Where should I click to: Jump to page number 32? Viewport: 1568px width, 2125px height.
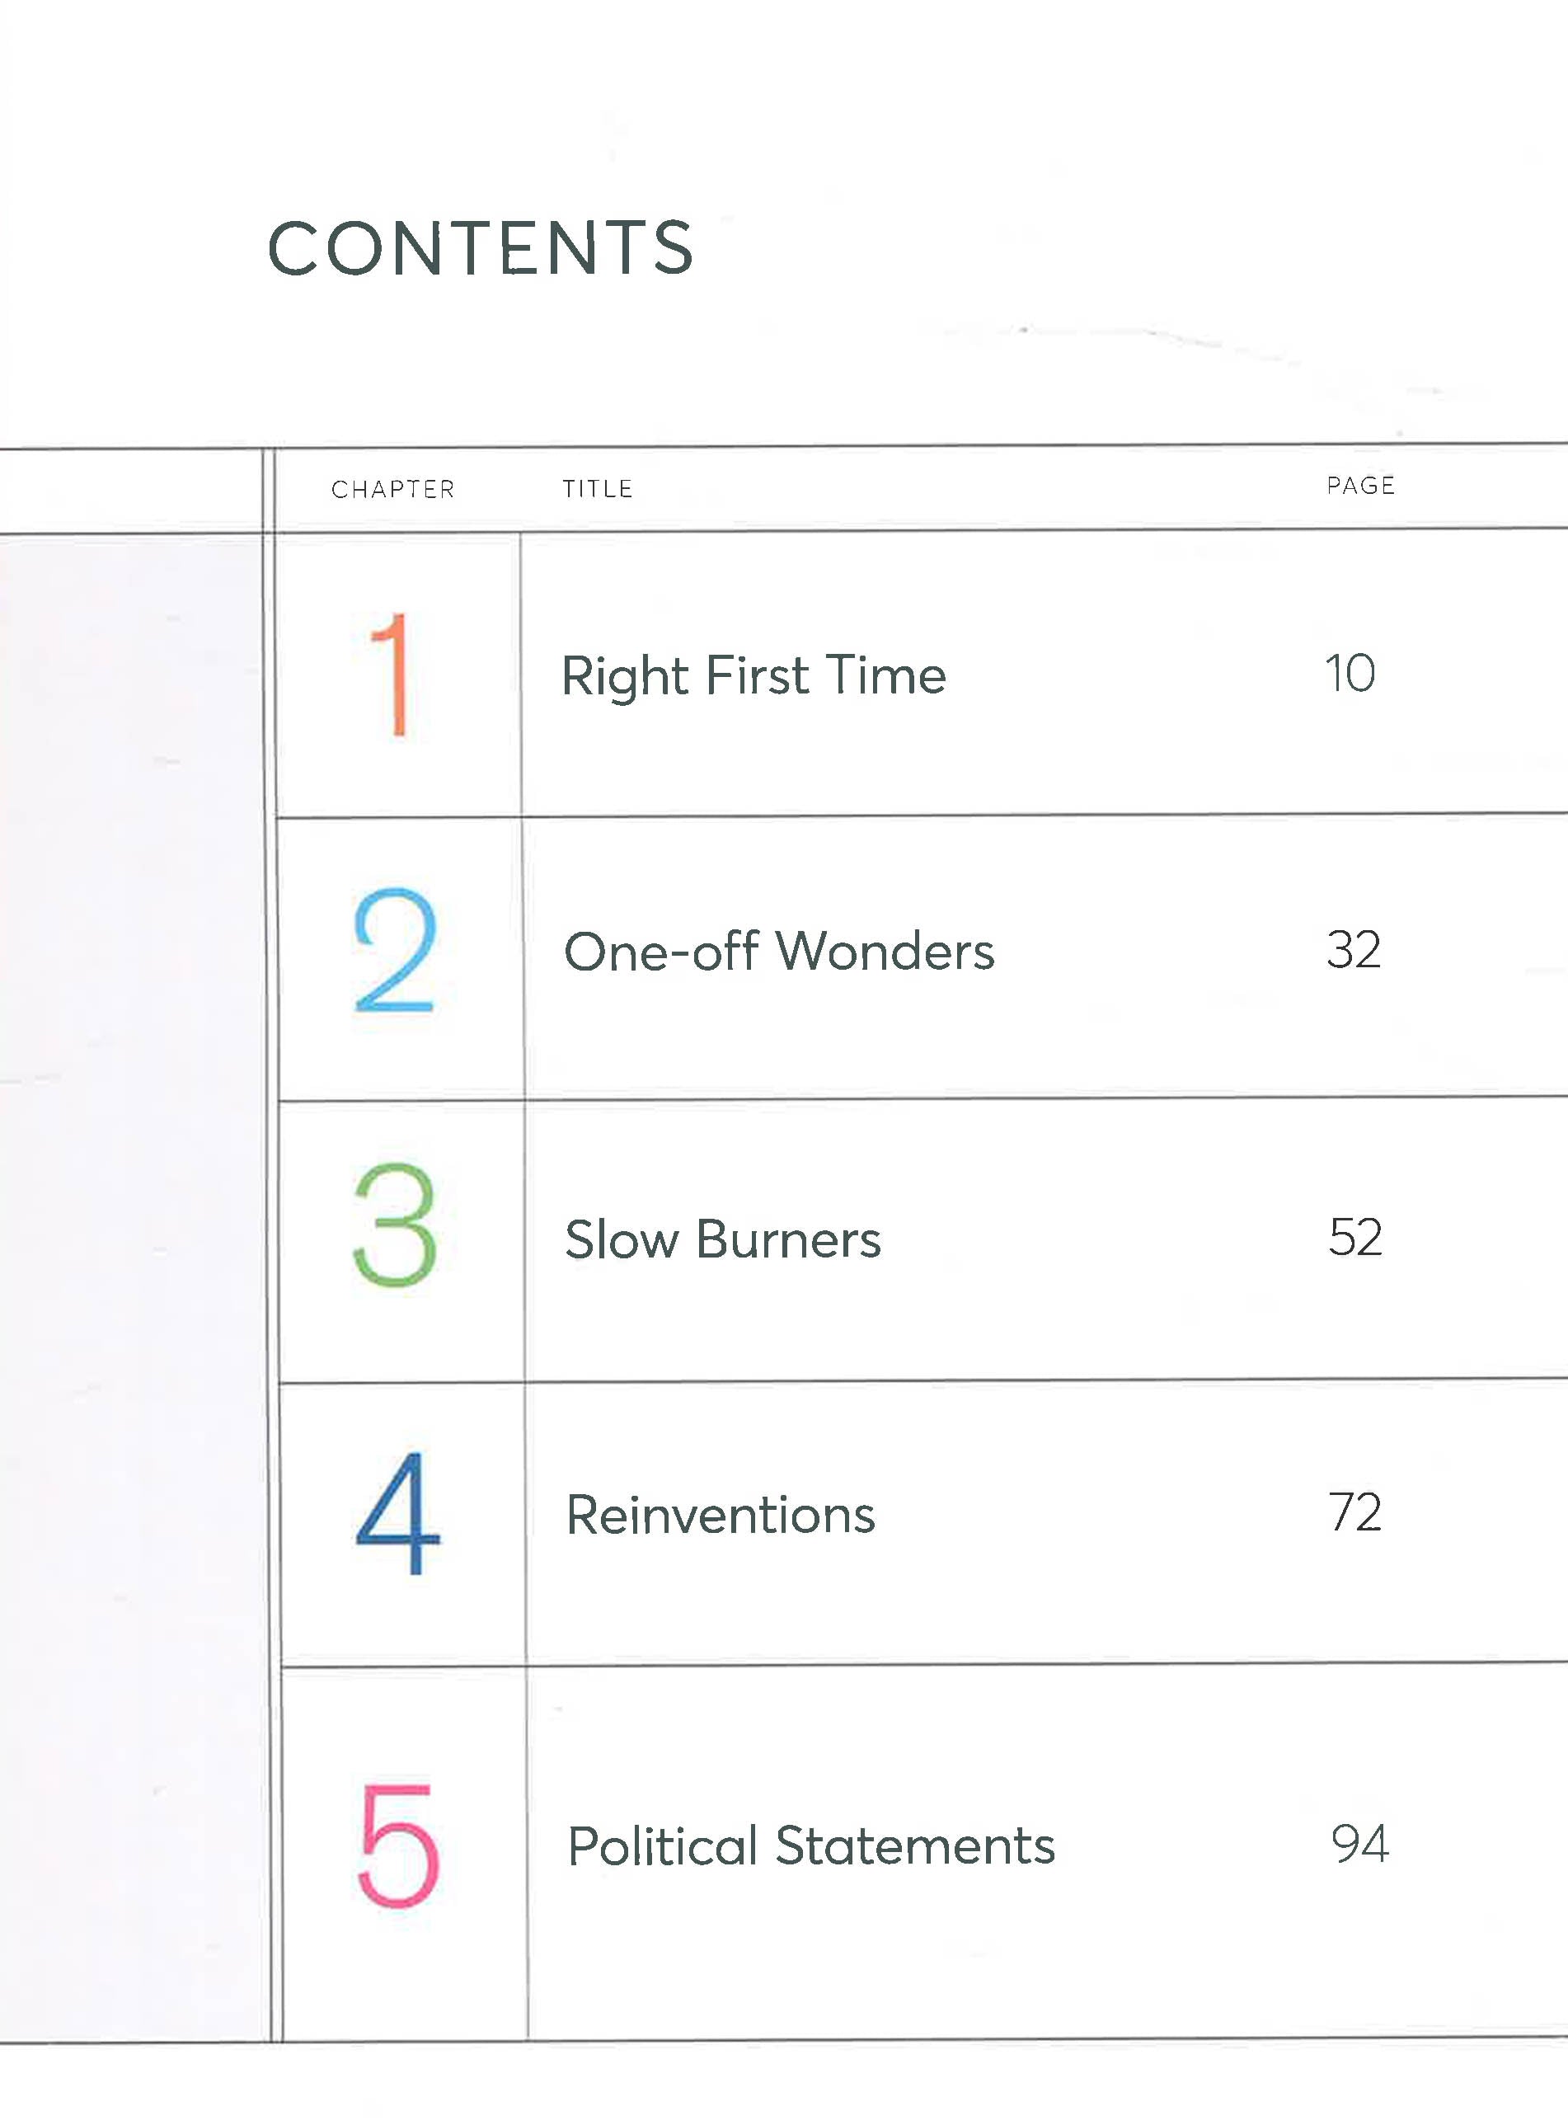tap(1354, 949)
